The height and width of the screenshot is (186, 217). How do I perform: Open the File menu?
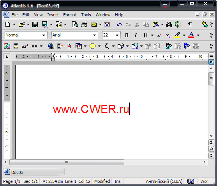pyautogui.click(x=14, y=15)
